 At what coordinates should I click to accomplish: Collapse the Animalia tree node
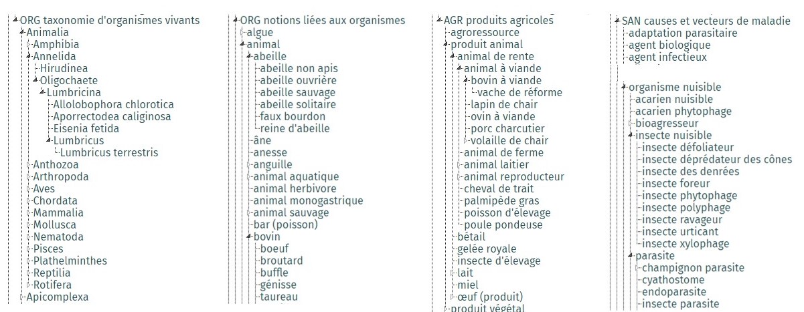[x=22, y=32]
